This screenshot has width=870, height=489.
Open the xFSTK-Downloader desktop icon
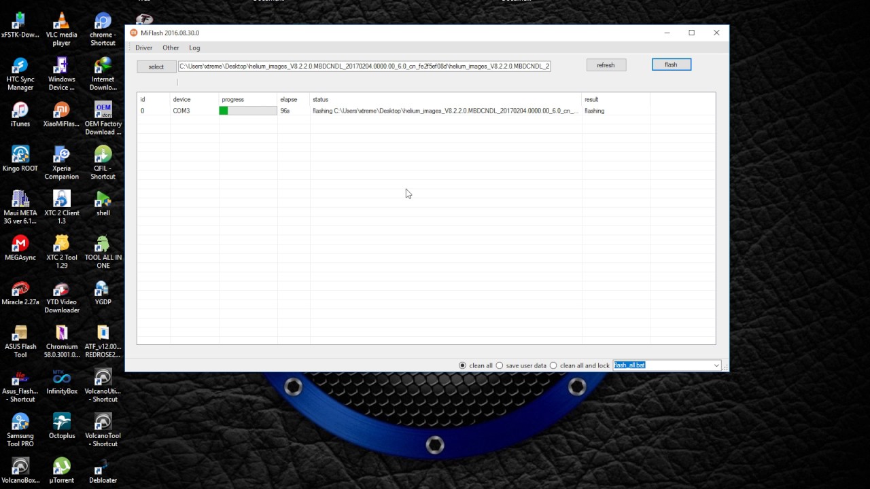(x=20, y=25)
